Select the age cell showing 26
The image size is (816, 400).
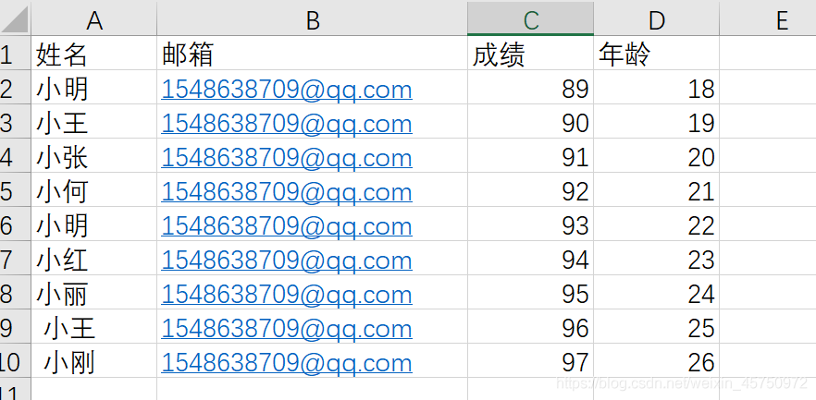click(701, 363)
